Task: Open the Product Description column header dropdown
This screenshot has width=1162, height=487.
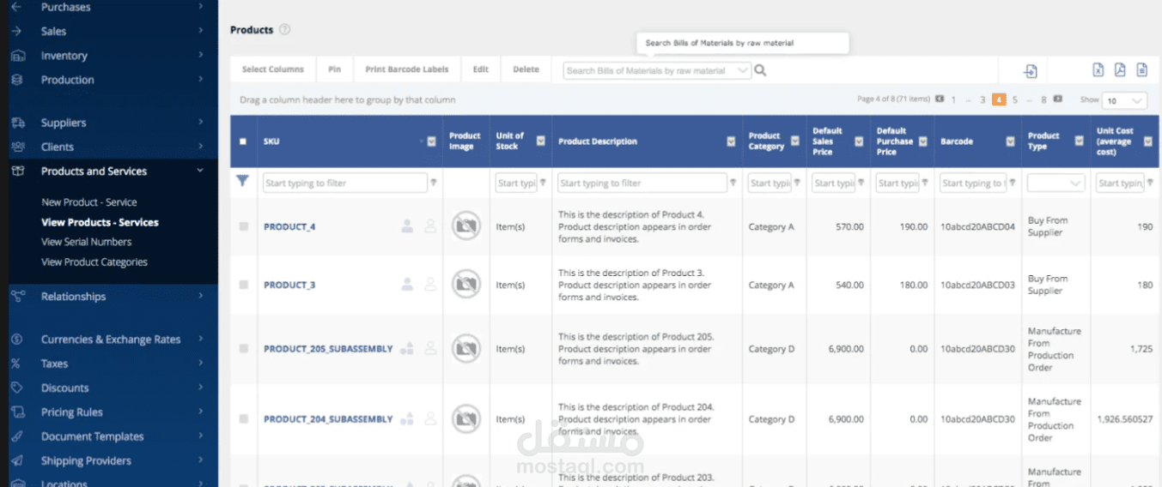Action: [731, 141]
